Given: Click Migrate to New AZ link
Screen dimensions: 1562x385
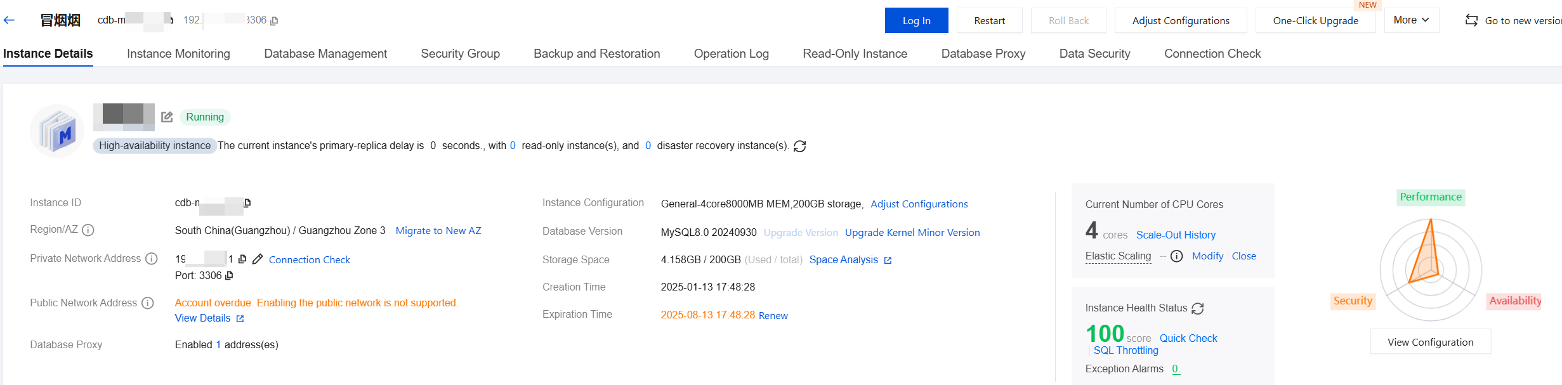Looking at the screenshot, I should (438, 231).
